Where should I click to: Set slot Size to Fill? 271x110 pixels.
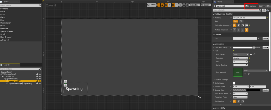coord(241,21)
